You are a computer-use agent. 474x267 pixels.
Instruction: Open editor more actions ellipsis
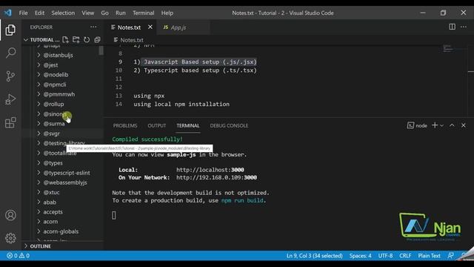coord(464,27)
